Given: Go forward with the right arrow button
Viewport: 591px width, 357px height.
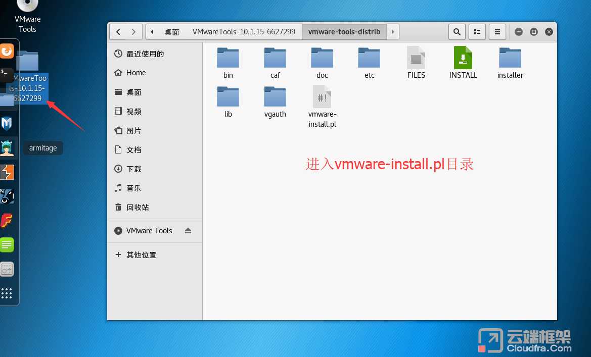Looking at the screenshot, I should click(x=133, y=32).
